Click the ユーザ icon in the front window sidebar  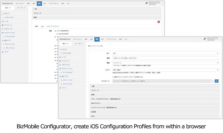(60, 57)
